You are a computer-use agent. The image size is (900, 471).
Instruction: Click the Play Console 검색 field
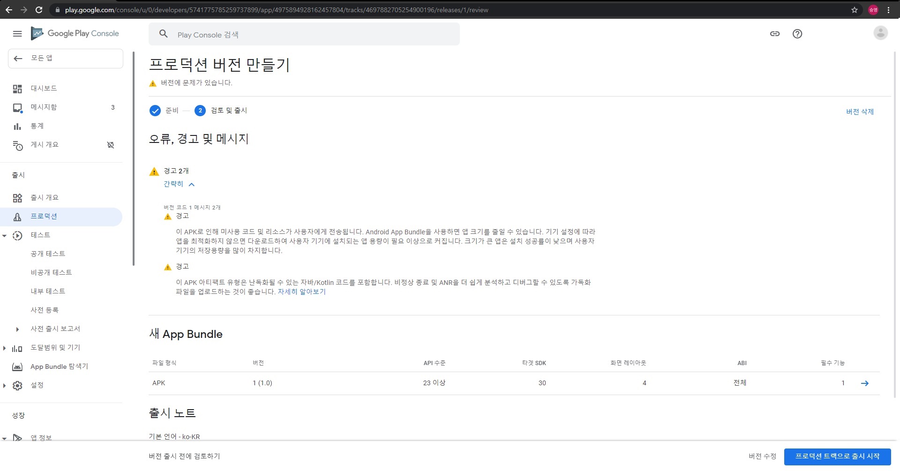point(304,34)
